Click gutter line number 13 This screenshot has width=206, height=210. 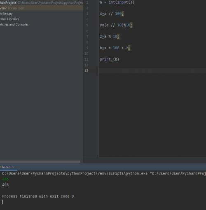[87, 71]
